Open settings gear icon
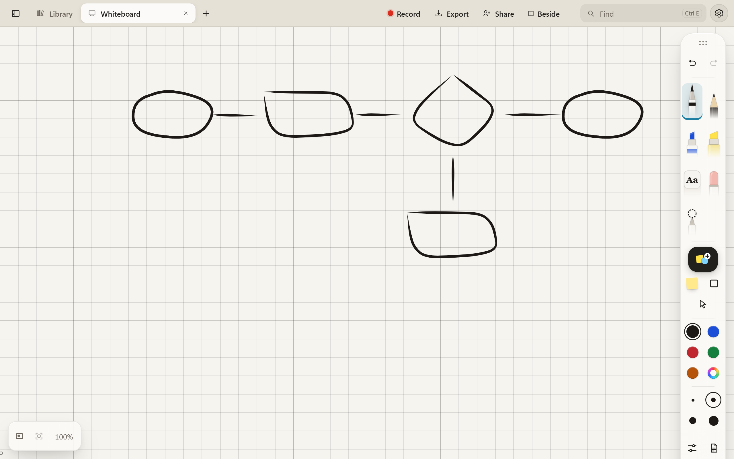The image size is (734, 459). pos(719,13)
